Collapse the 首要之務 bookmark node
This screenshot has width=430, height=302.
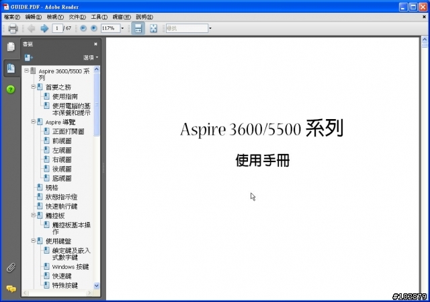[x=33, y=87]
